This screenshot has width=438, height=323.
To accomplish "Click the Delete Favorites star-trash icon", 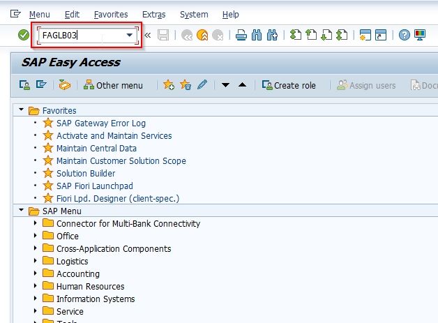I will [x=186, y=85].
